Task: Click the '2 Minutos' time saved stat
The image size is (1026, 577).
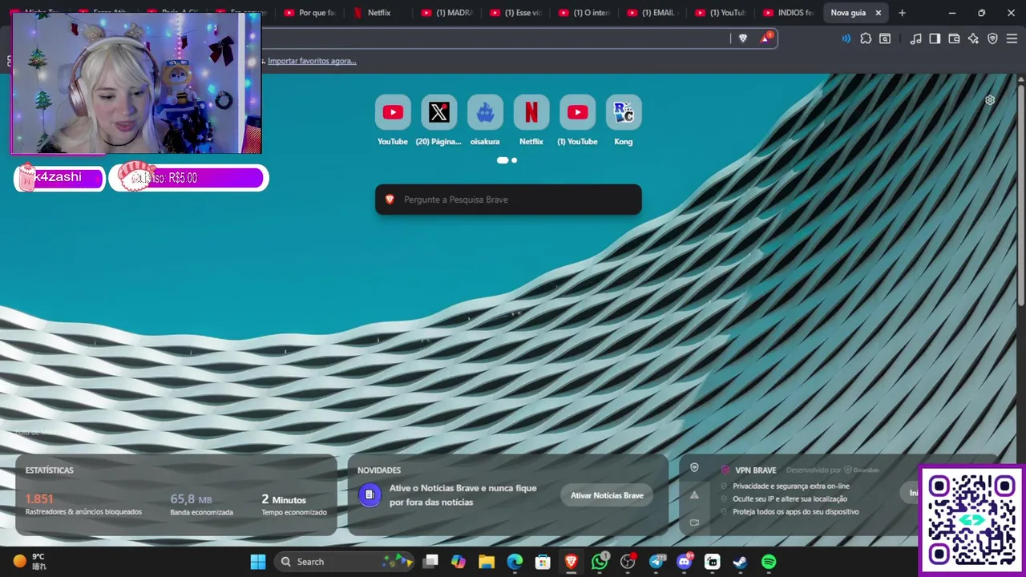Action: (x=284, y=498)
